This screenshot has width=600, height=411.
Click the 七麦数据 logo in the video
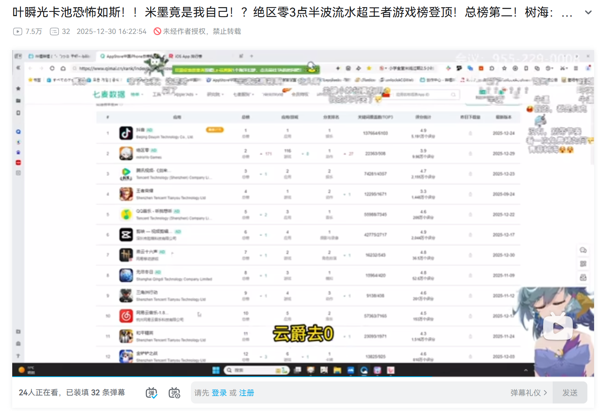pos(109,94)
